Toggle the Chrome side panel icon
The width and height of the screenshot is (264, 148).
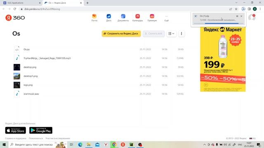pyautogui.click(x=249, y=9)
